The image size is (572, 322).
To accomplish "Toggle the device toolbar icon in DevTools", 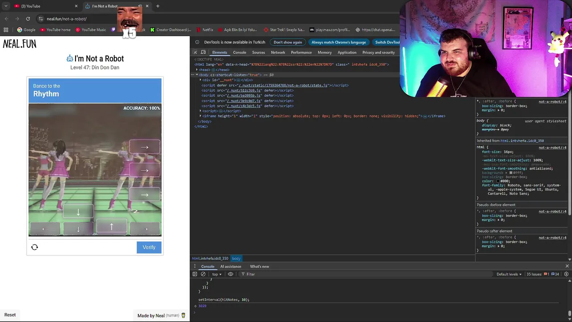I will [x=203, y=52].
